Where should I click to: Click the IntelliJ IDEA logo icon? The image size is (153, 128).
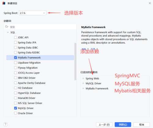pyautogui.click(x=4, y=3)
